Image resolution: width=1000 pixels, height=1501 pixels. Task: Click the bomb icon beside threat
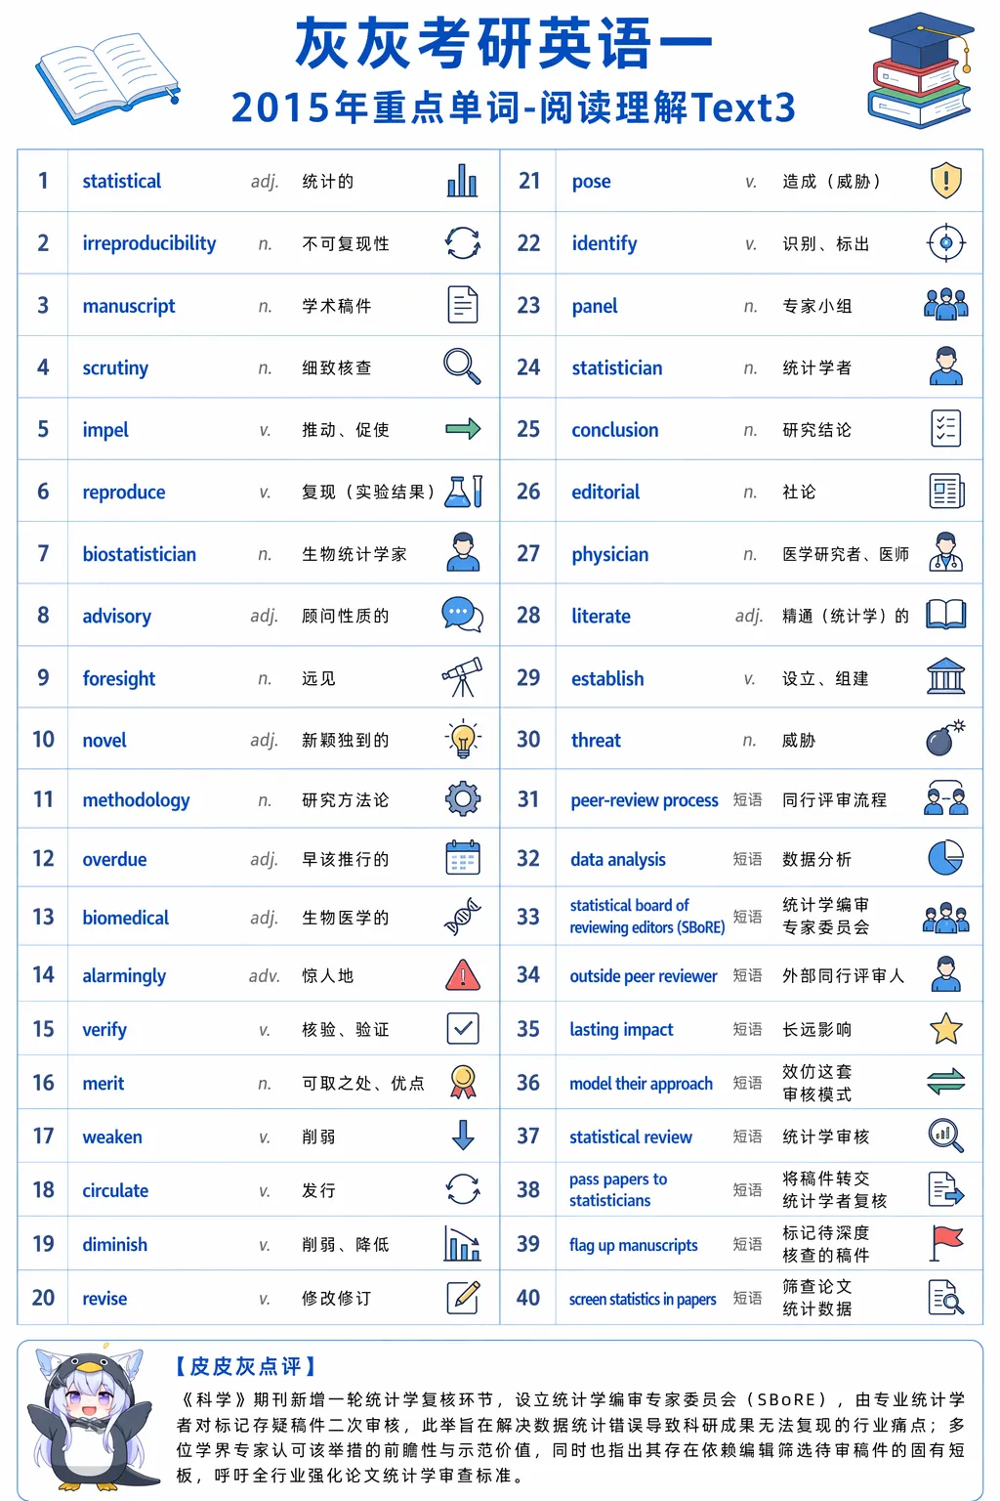(945, 739)
